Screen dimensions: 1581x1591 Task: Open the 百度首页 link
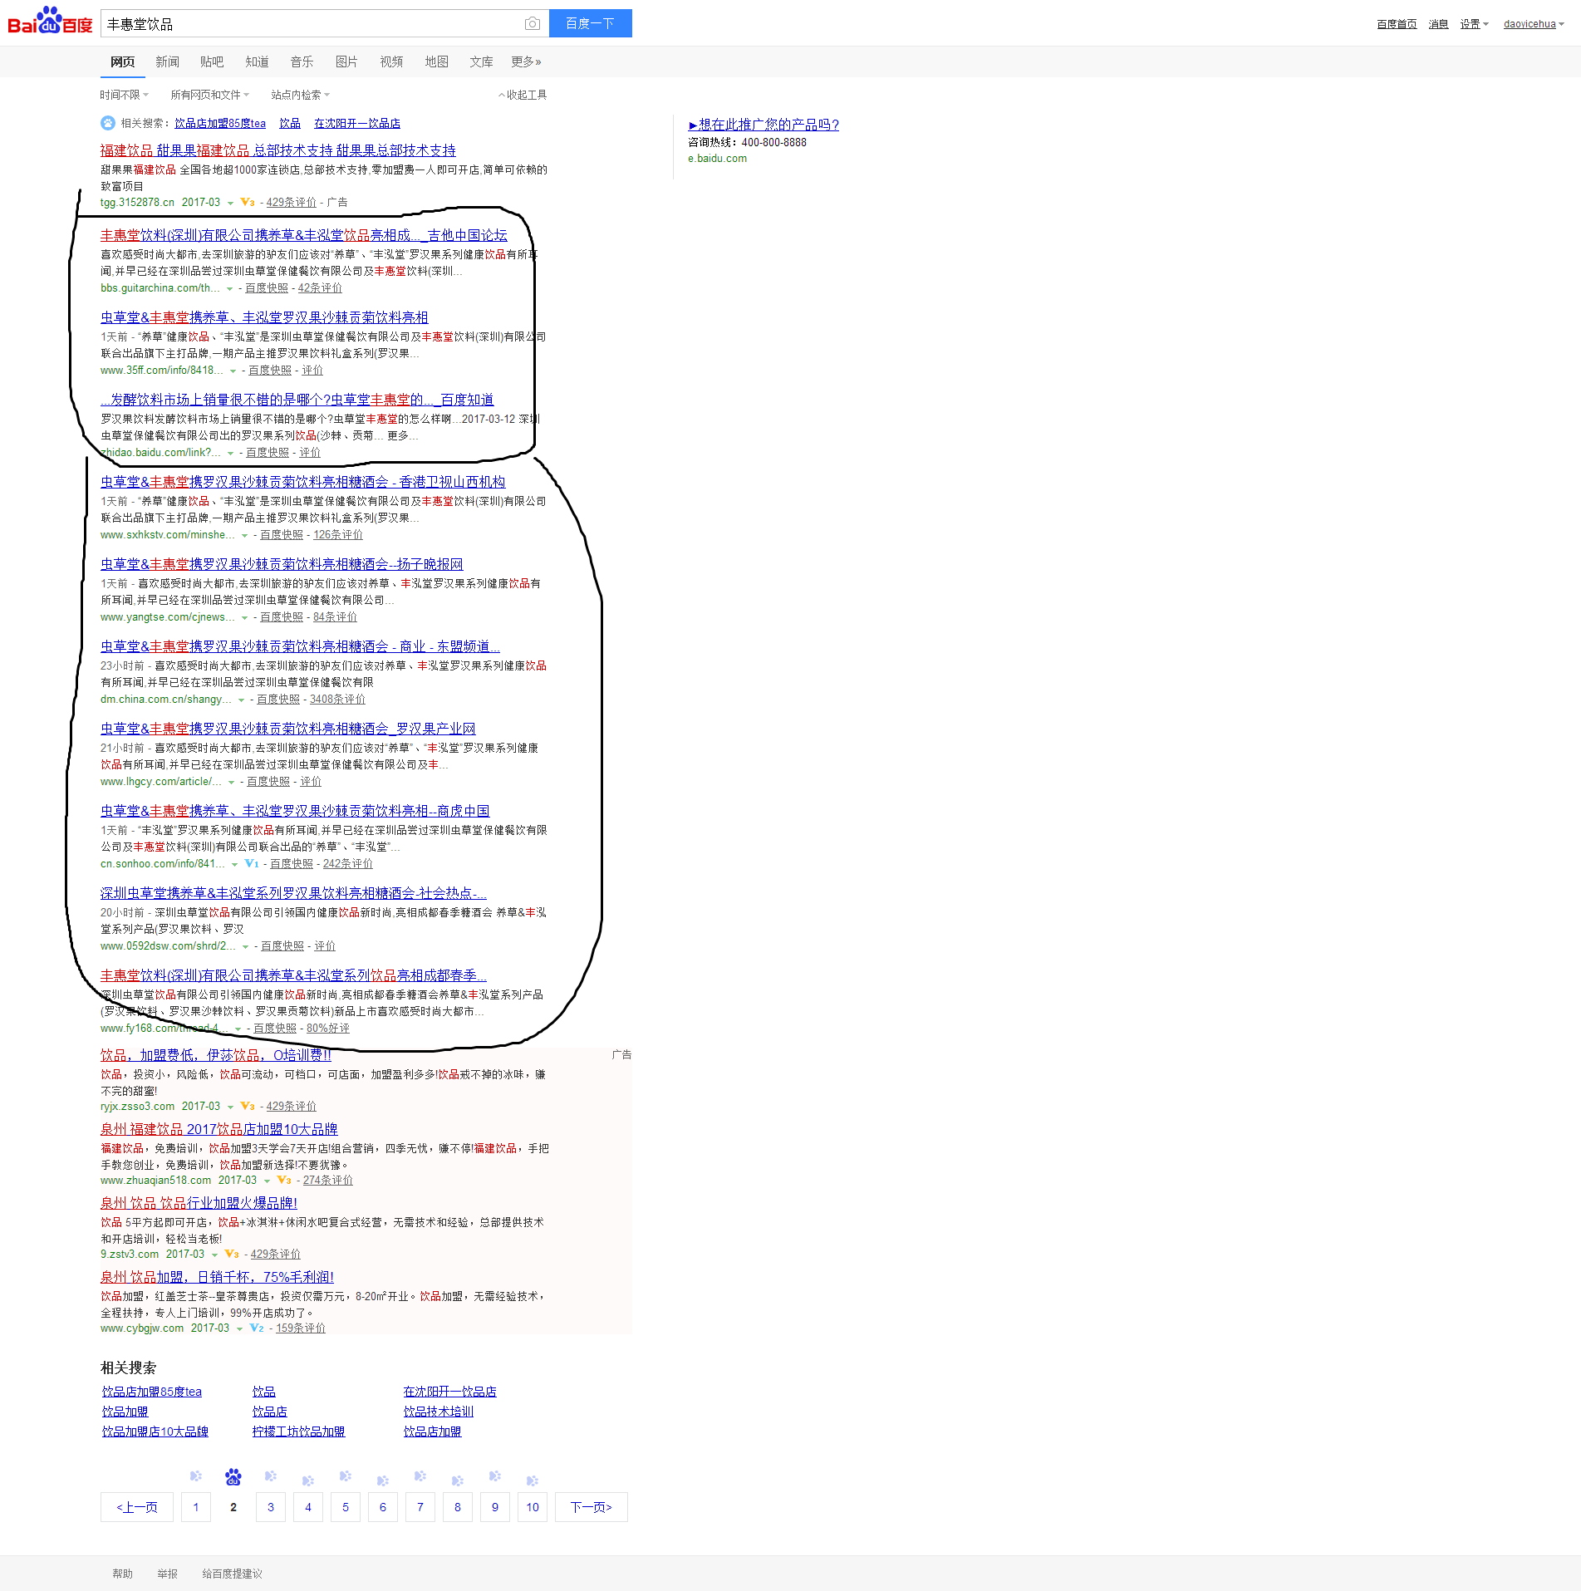click(x=1397, y=24)
